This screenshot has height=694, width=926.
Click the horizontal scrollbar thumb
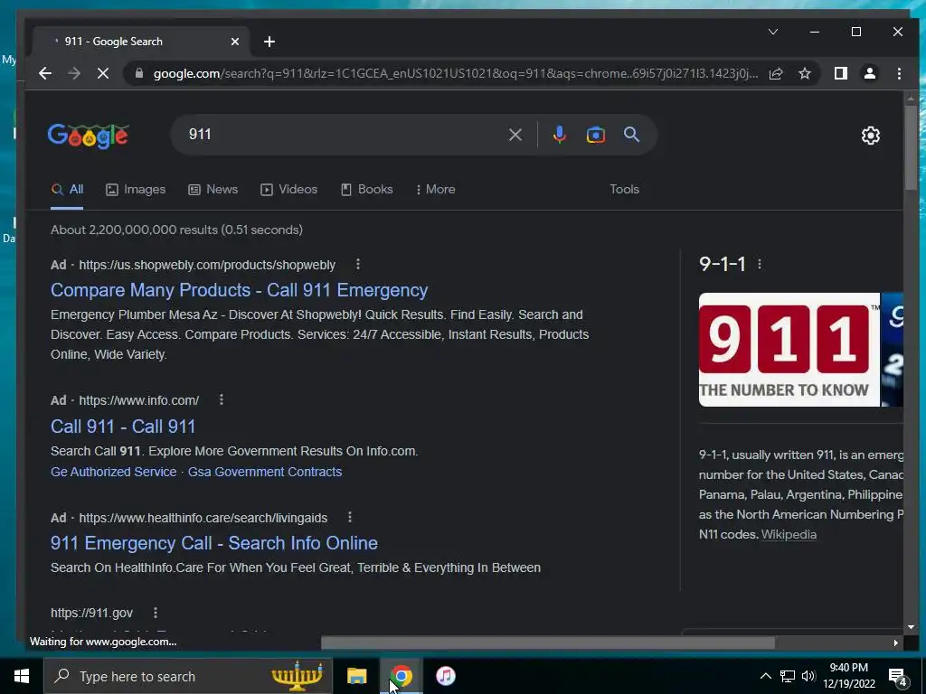tap(547, 642)
